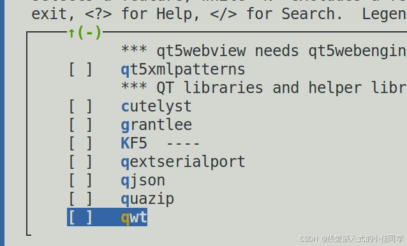Toggle the quazip checkbox
Screen dimensions: 407x246
[80, 199]
